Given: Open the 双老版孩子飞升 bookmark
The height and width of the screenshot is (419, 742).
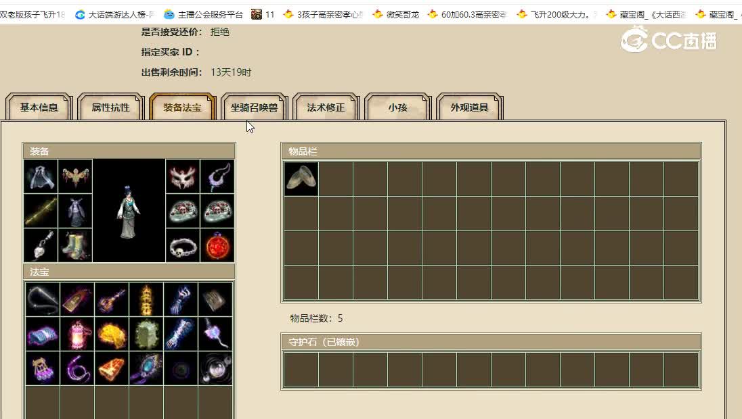Looking at the screenshot, I should [x=32, y=15].
